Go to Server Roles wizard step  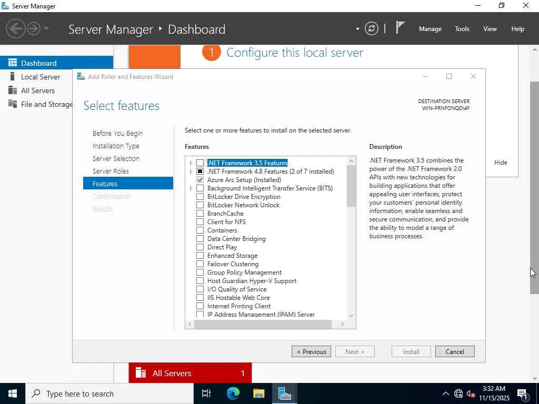coord(111,171)
